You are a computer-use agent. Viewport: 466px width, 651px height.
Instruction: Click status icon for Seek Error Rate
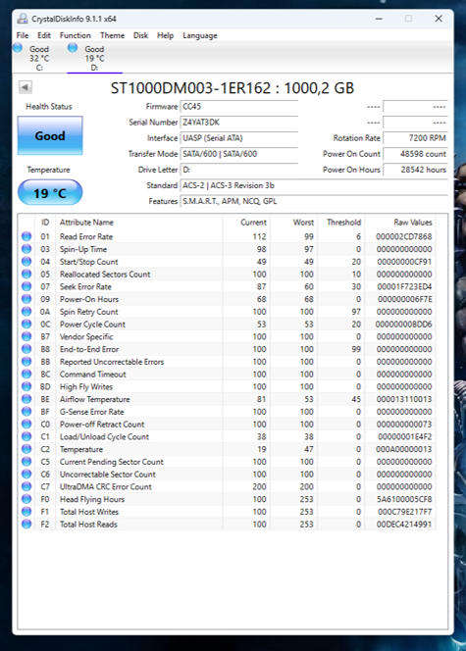[x=26, y=286]
